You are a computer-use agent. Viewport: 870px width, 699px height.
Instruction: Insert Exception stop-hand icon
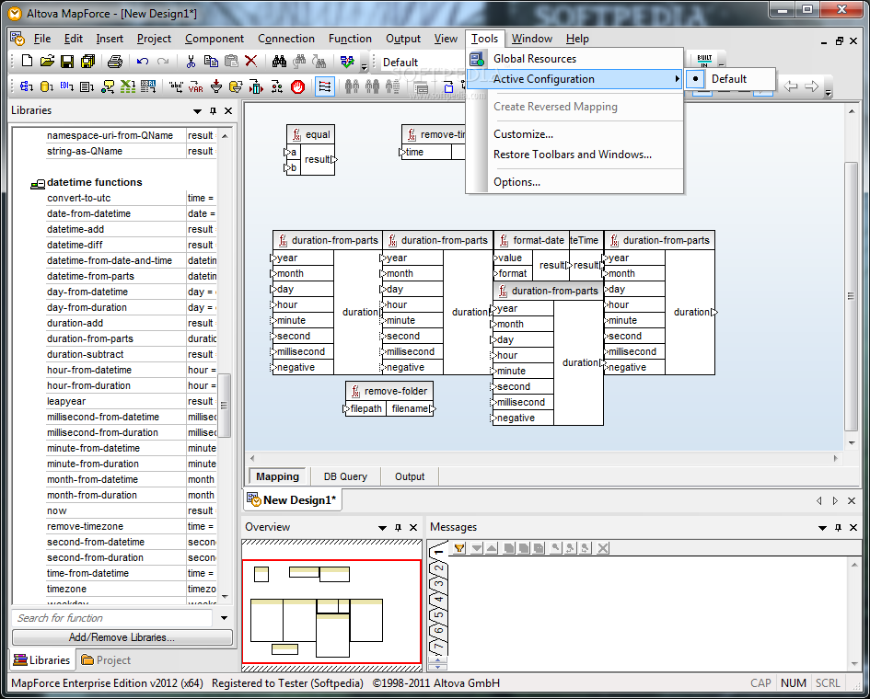tap(298, 86)
